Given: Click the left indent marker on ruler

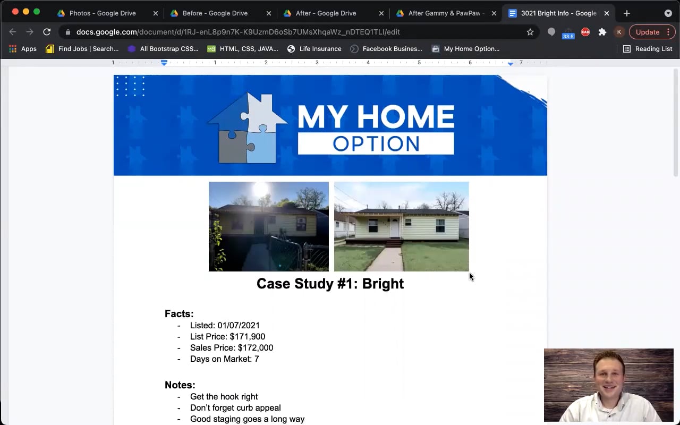Looking at the screenshot, I should (164, 63).
